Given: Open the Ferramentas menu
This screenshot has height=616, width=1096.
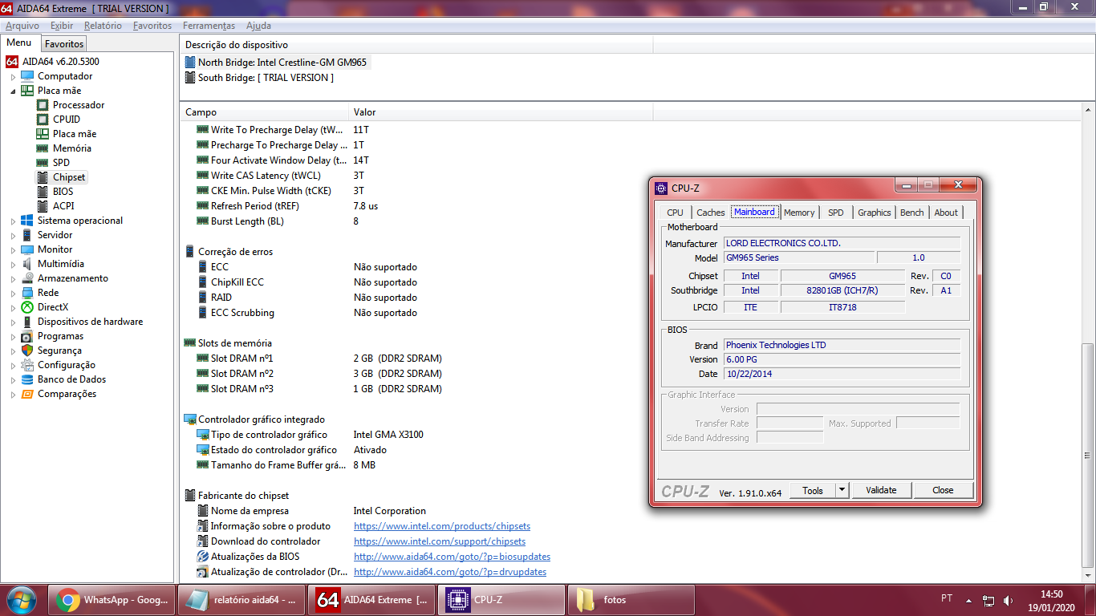Looking at the screenshot, I should click(209, 26).
